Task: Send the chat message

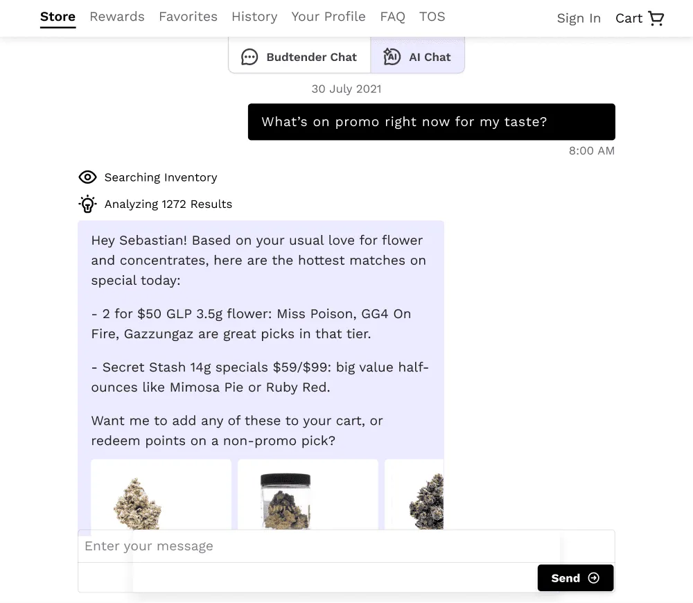Action: point(575,578)
